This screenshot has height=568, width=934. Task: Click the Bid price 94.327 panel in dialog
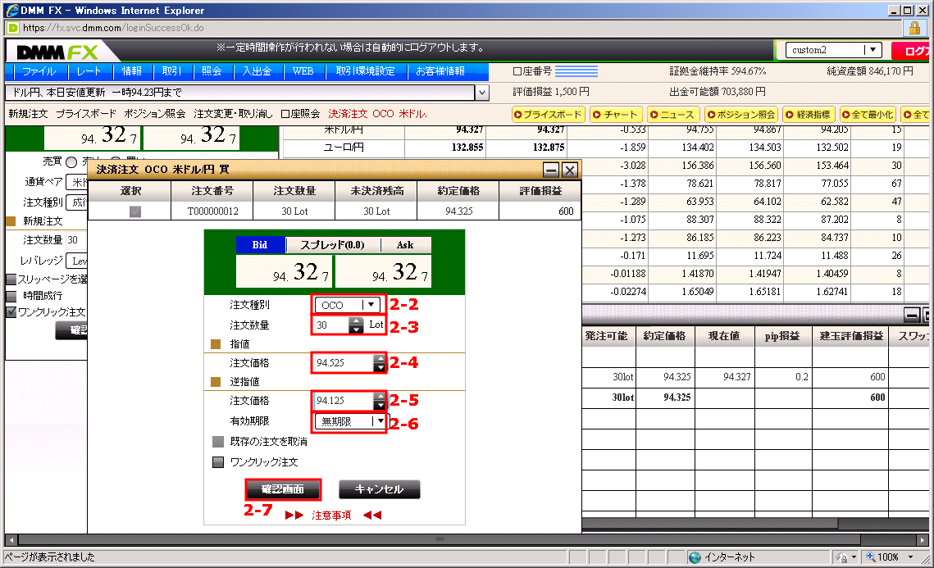point(284,272)
